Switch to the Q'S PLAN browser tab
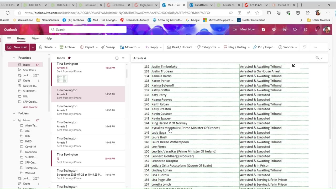Screen dimensions: 336x189 (x=255, y=5)
